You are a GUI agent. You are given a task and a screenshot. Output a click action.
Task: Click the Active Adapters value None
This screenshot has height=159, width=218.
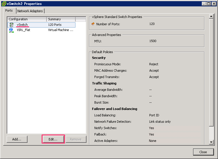(x=153, y=141)
